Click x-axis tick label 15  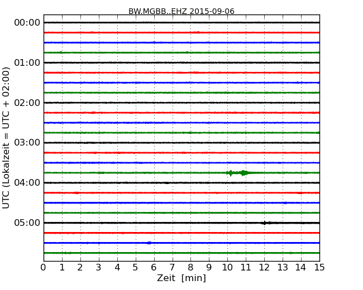click(319, 268)
